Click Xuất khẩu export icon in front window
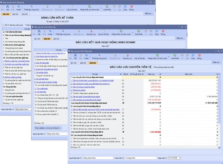 click(175, 57)
